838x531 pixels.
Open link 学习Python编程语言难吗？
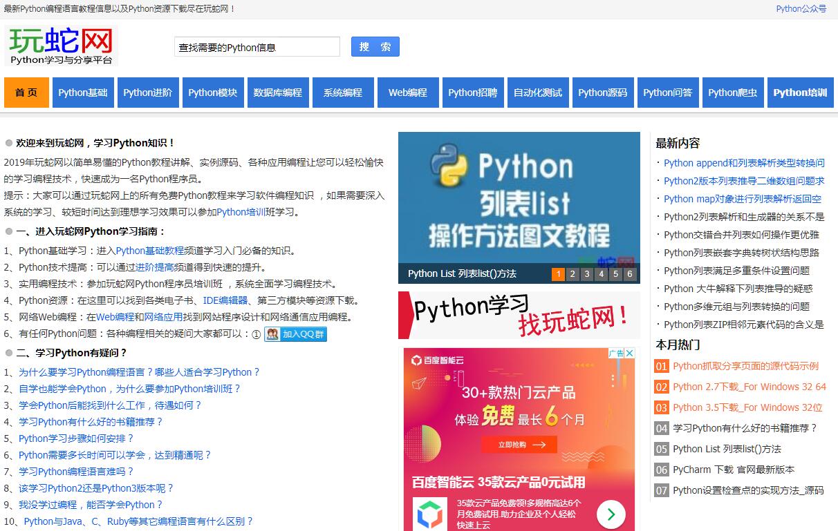click(76, 472)
